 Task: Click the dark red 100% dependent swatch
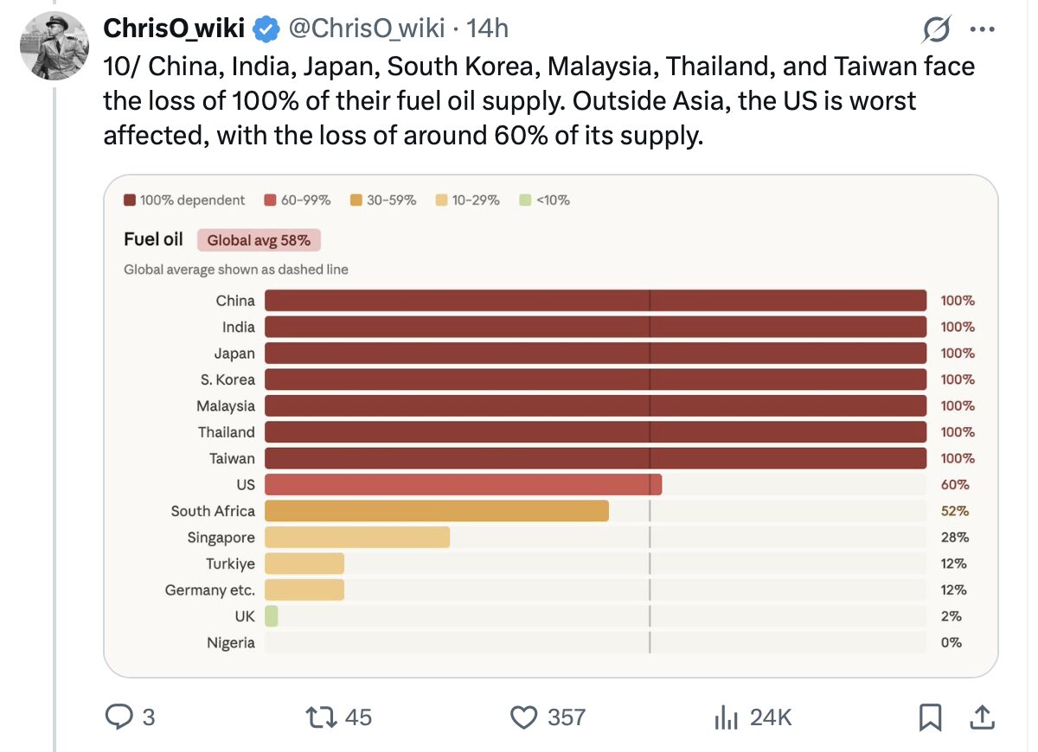130,201
